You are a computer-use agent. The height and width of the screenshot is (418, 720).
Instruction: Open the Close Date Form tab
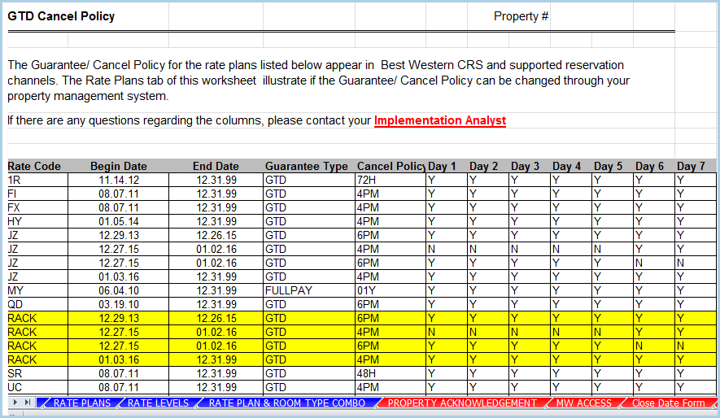[668, 403]
